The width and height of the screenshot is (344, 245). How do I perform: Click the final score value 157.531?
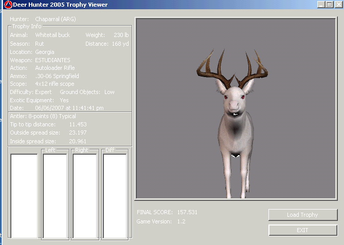187,212
